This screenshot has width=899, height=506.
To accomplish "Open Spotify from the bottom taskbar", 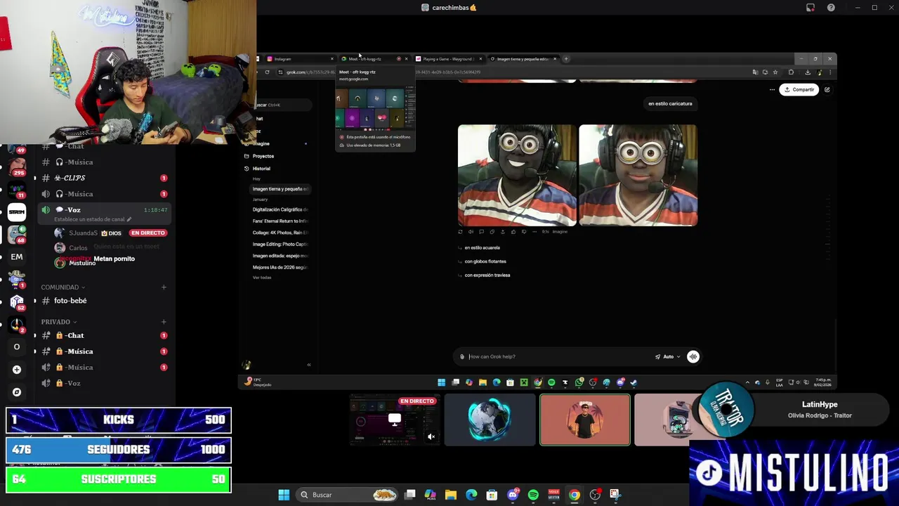I will click(533, 495).
